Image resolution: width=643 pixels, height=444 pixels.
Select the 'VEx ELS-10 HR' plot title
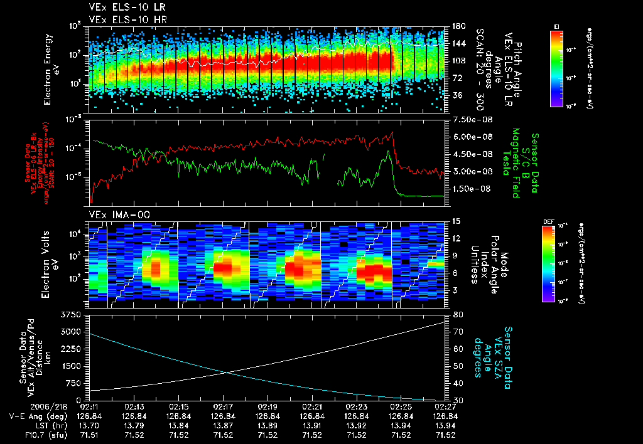[x=127, y=19]
